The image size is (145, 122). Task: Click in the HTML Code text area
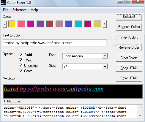(x=70, y=112)
